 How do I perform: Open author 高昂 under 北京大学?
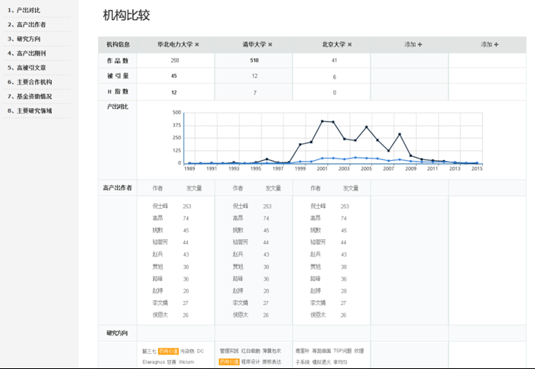(x=315, y=218)
